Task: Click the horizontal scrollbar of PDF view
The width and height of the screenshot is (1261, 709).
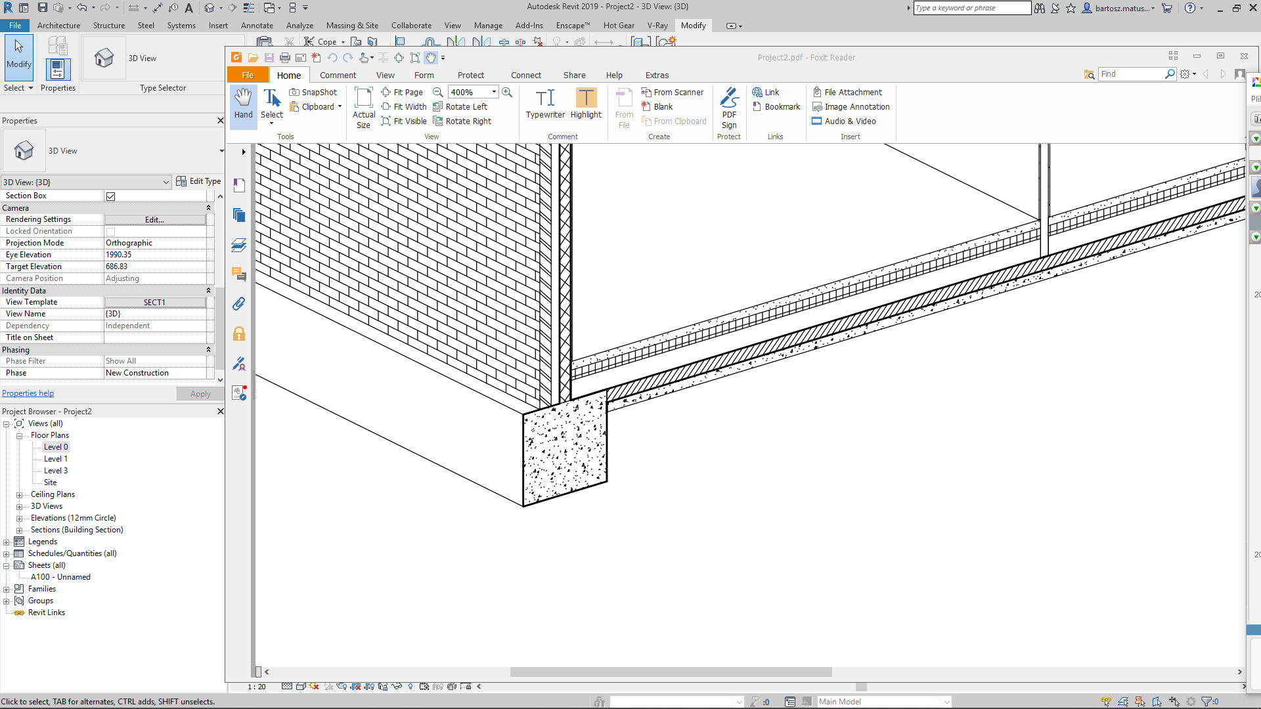Action: pos(671,672)
